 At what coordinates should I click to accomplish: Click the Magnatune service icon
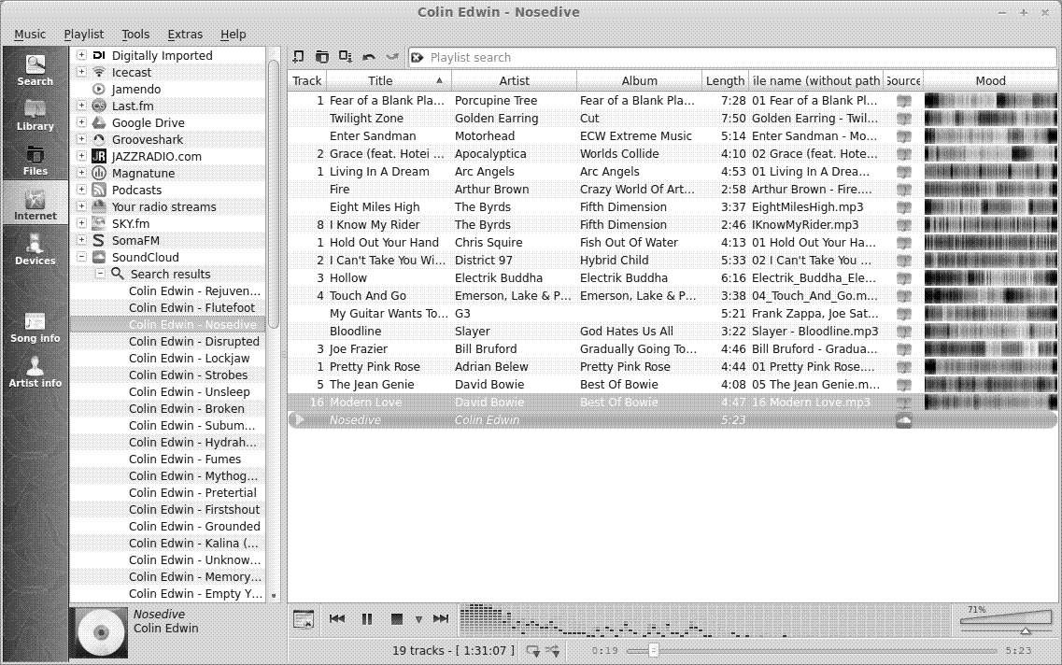point(99,173)
